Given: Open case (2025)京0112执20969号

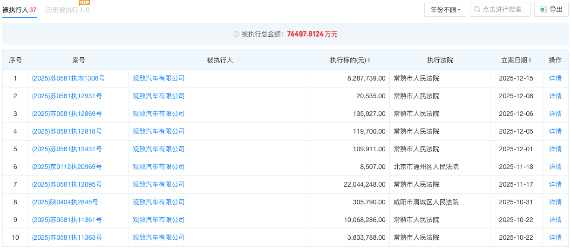Looking at the screenshot, I should [x=67, y=167].
